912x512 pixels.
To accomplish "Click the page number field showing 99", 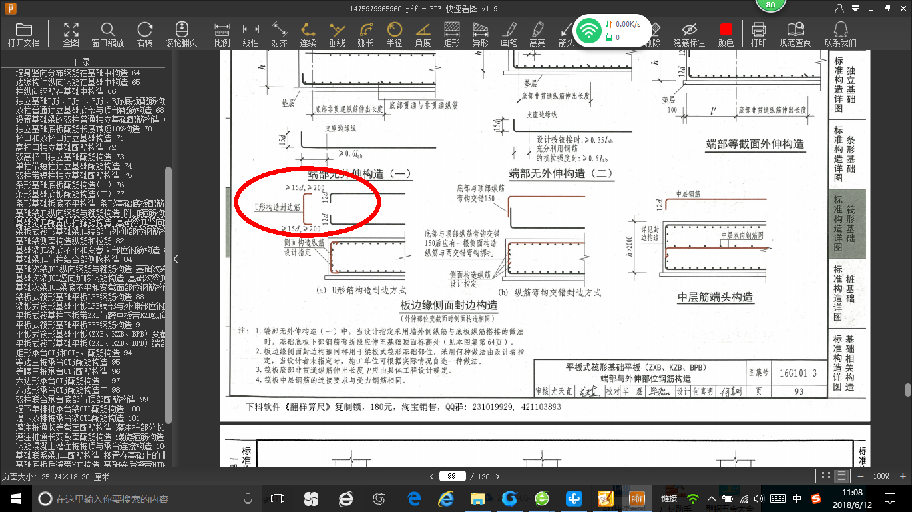I will pyautogui.click(x=452, y=476).
